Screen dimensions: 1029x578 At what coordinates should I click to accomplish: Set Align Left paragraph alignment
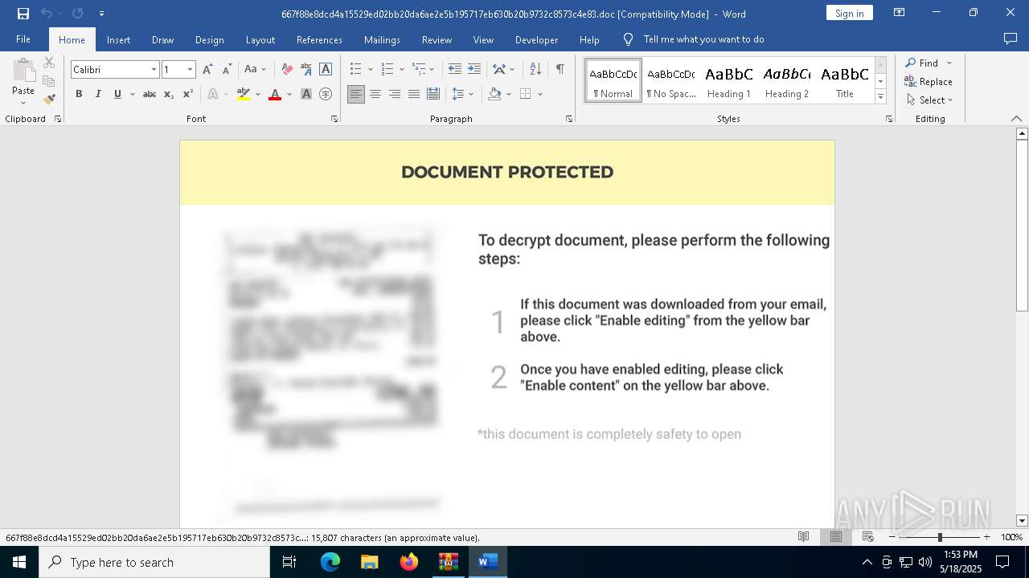tap(356, 94)
